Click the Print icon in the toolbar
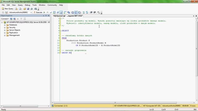This screenshot has height=111, width=198. (31, 9)
